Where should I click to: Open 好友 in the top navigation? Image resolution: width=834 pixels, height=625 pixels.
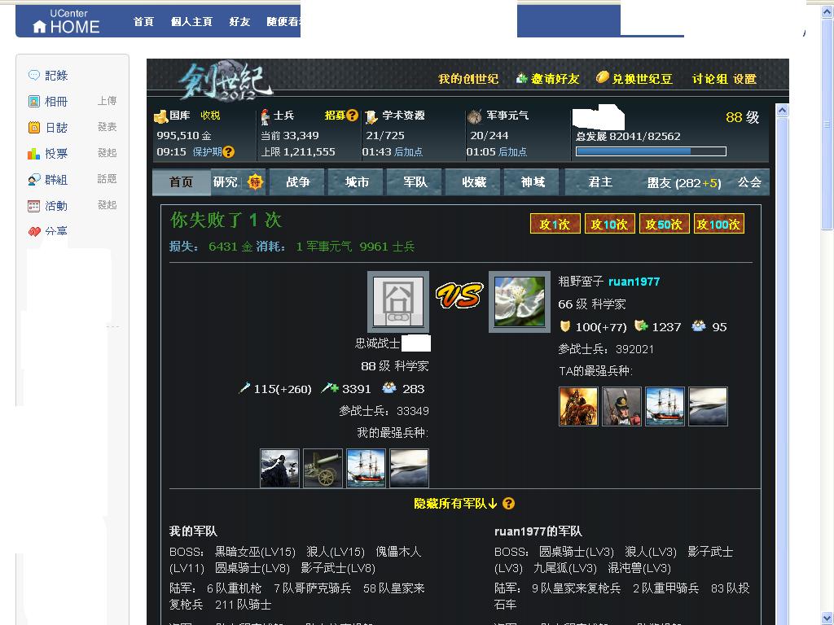239,22
